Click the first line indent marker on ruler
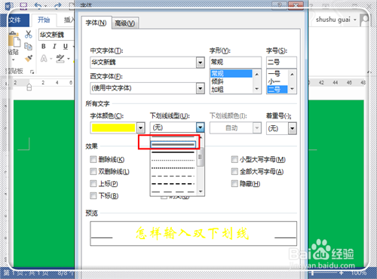Viewport: 377px width, 279px height. (x=29, y=84)
